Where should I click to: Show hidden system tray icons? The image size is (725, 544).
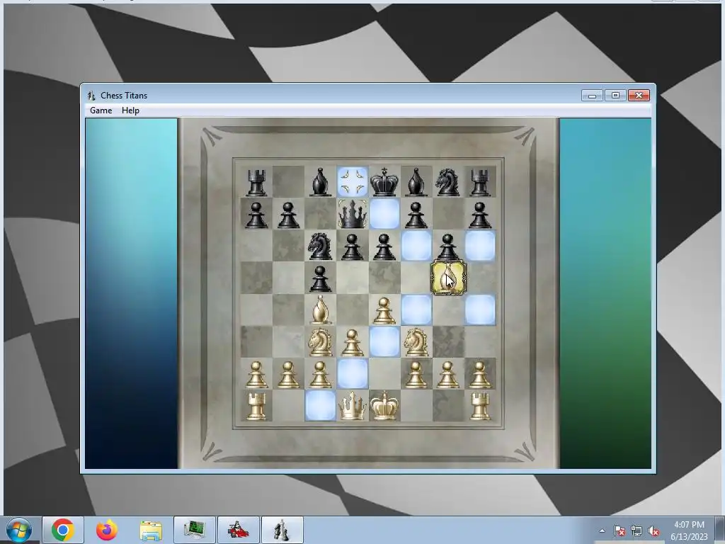coord(602,531)
